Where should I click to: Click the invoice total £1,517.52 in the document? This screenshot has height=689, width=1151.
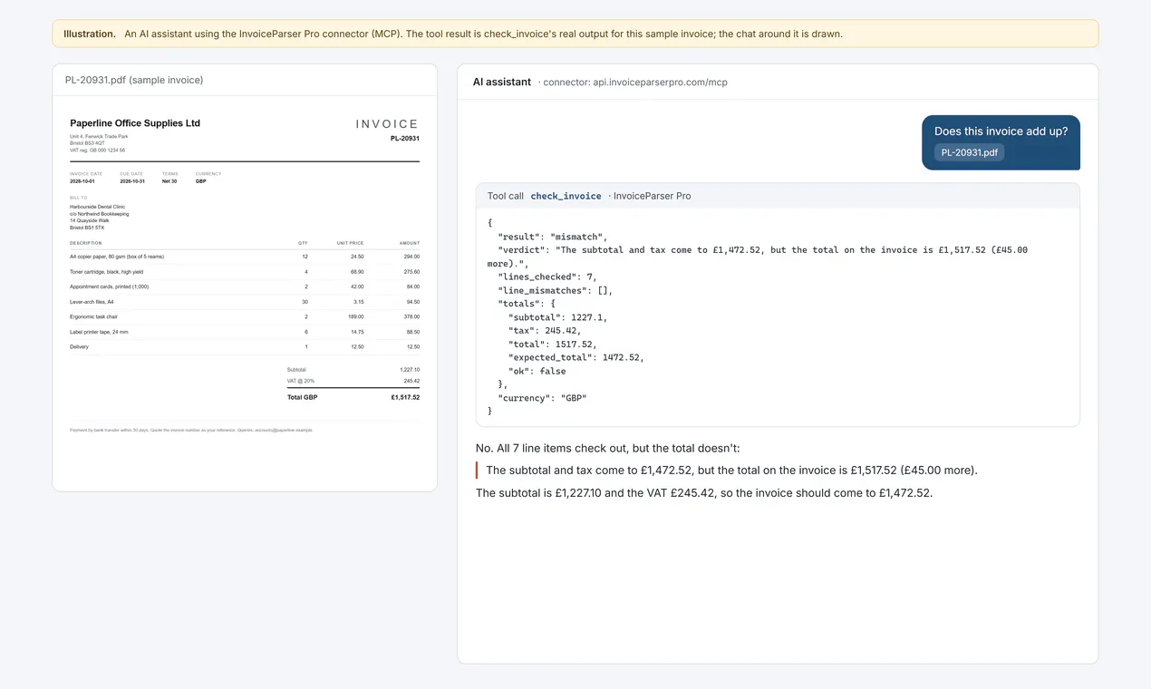pyautogui.click(x=406, y=397)
